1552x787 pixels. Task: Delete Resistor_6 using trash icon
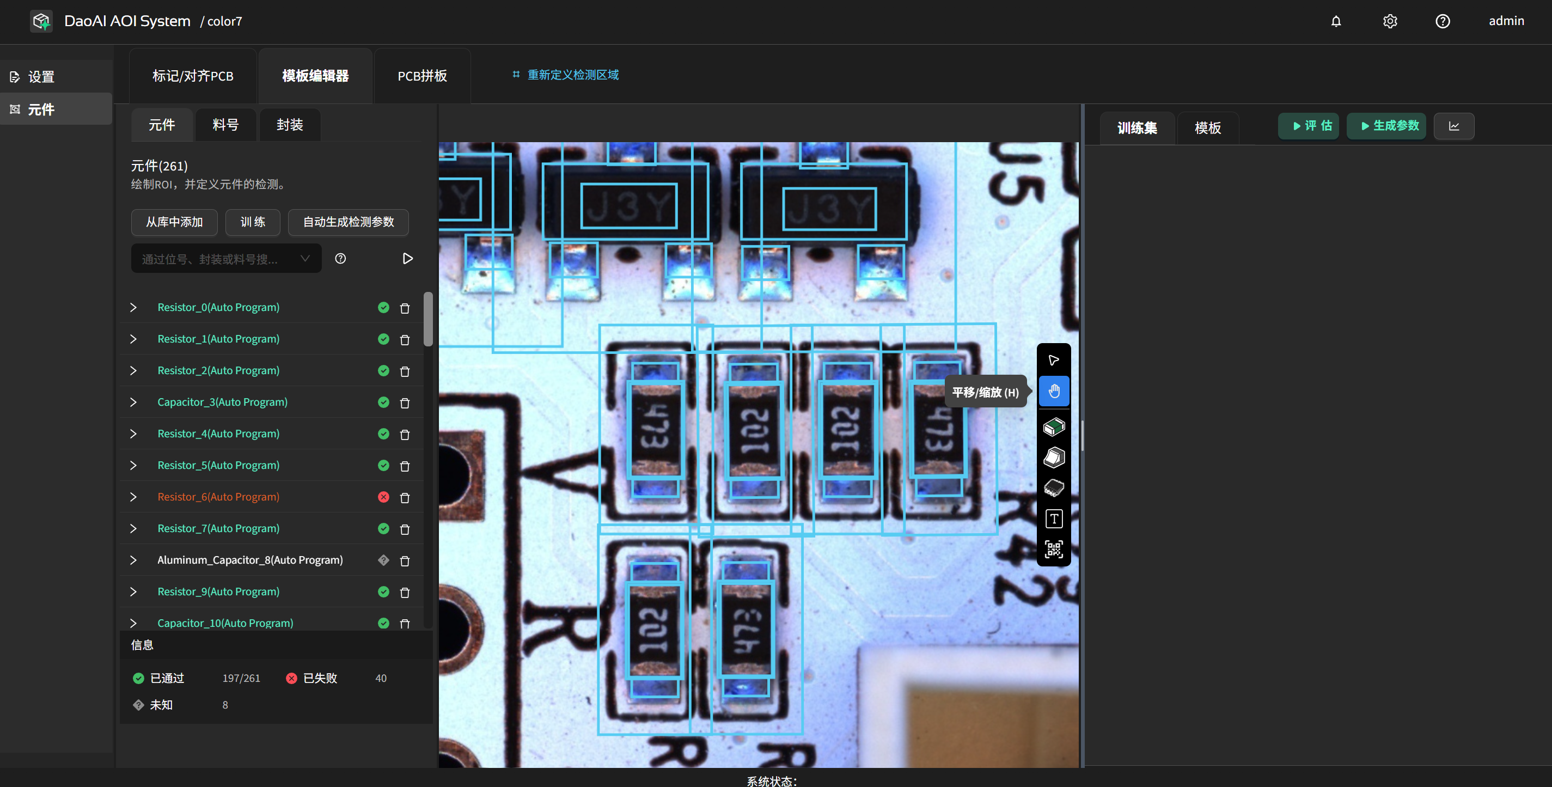(405, 498)
